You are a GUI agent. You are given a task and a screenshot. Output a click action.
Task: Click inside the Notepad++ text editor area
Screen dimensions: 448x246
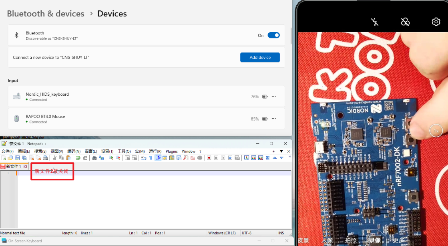tap(154, 200)
